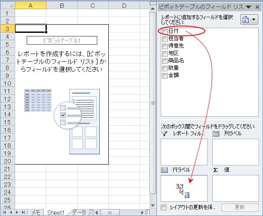Click the row labels area icon
Image resolution: width=263 pixels, height=216 pixels.
[164, 170]
